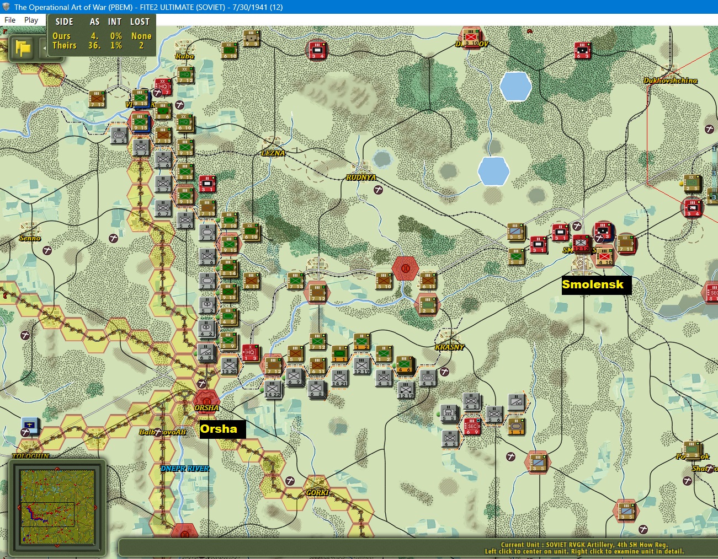Viewport: 718px width, 559px height.
Task: Select the gray counter marked 5 2
Action: pyautogui.click(x=207, y=305)
